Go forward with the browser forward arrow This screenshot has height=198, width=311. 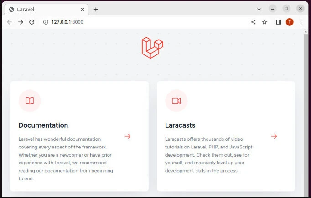[21, 22]
